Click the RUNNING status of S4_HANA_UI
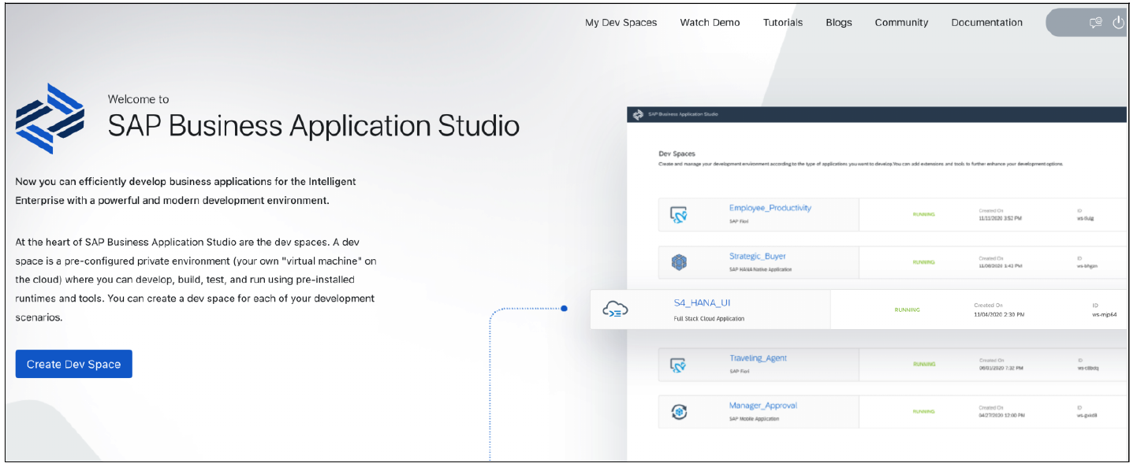 click(x=906, y=309)
